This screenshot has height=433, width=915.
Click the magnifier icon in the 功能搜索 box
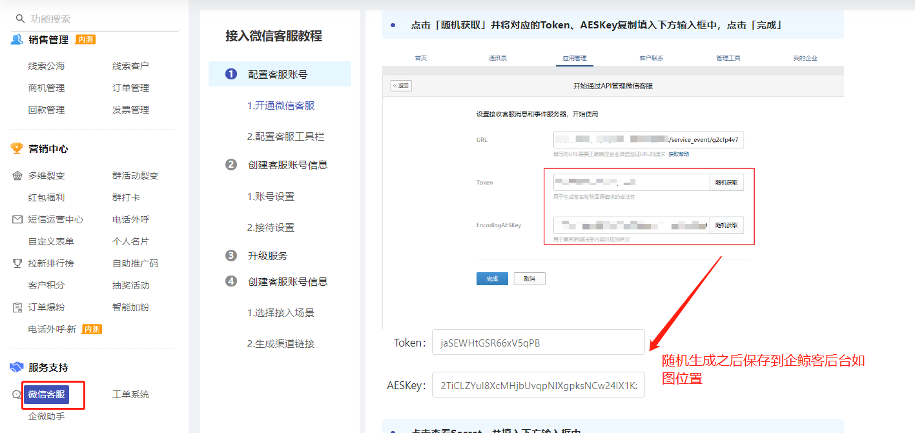20,19
